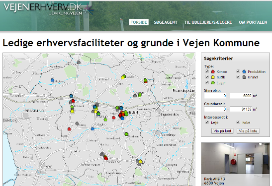This screenshot has height=186, width=272.
Task: Select the green marker beside Holsted label
Action: coord(72,107)
